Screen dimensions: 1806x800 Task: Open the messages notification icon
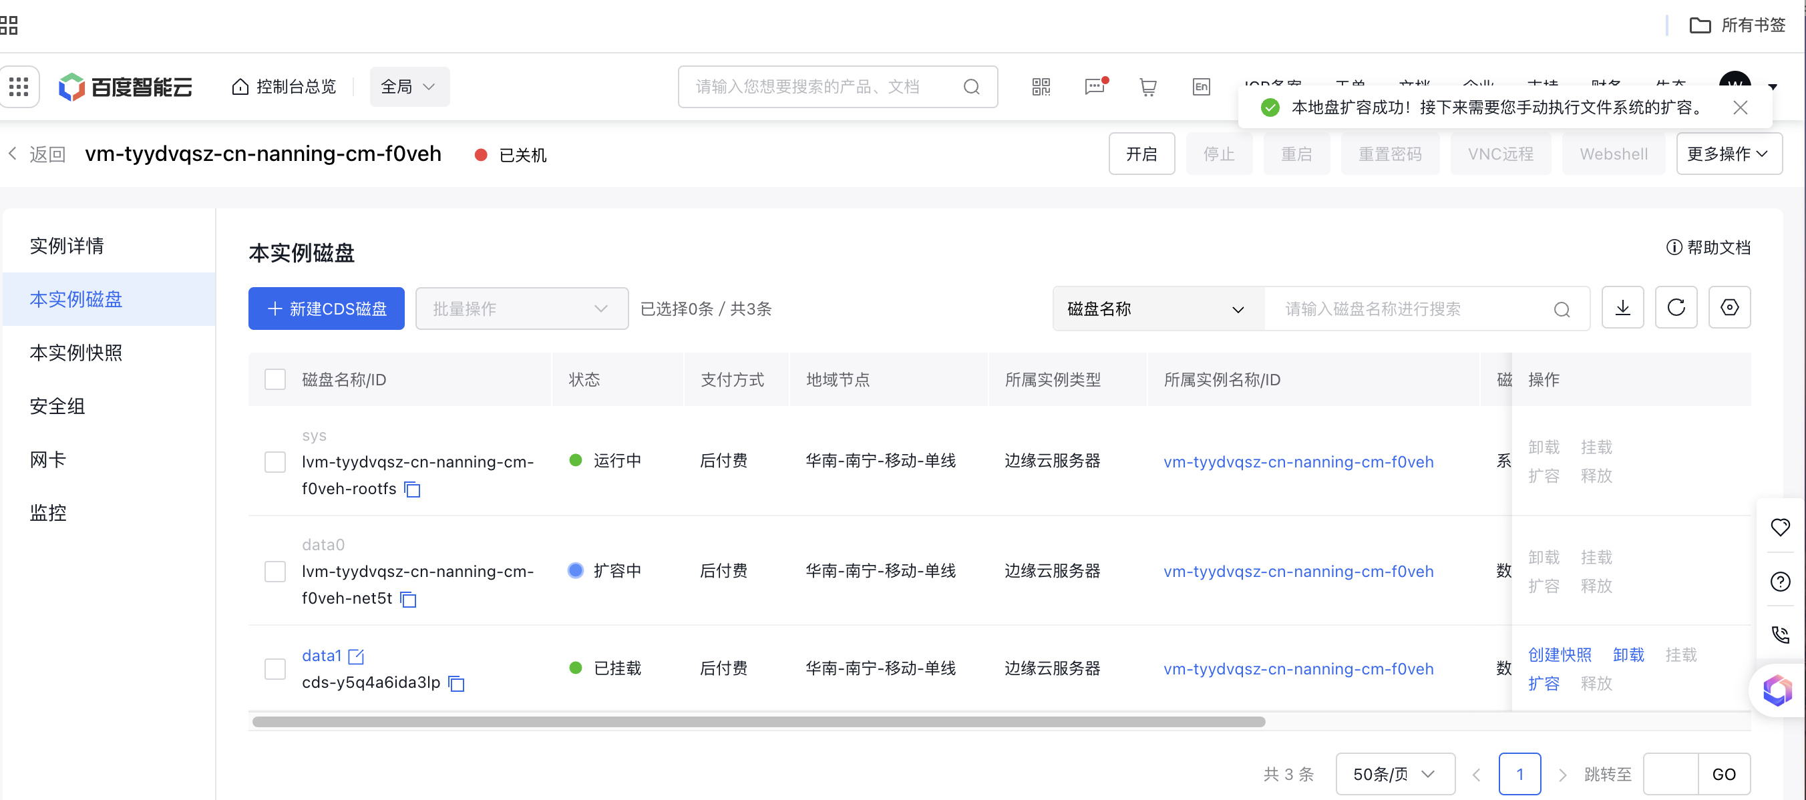(x=1095, y=87)
